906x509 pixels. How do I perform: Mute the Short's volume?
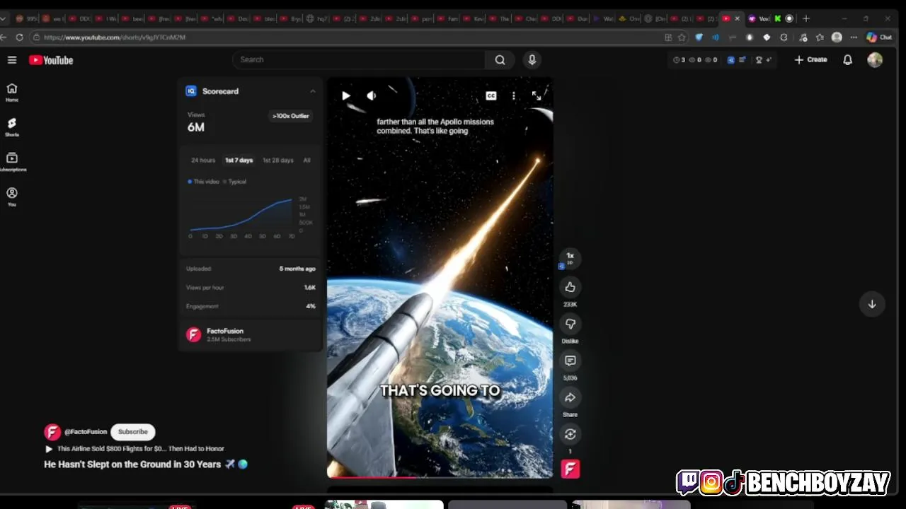pos(372,95)
